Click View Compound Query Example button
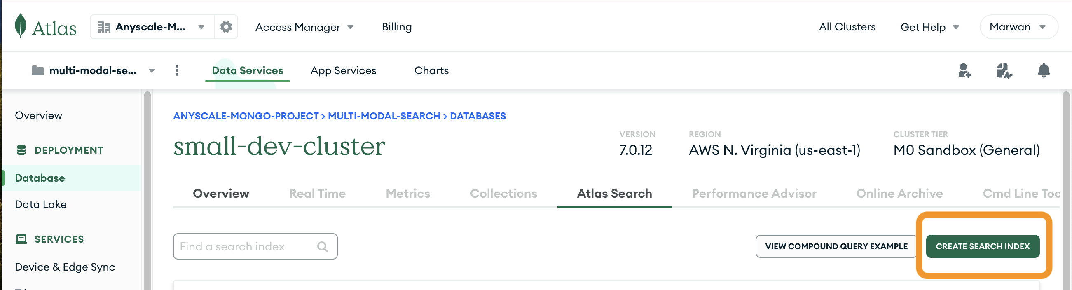Viewport: 1072px width, 290px height. (836, 246)
